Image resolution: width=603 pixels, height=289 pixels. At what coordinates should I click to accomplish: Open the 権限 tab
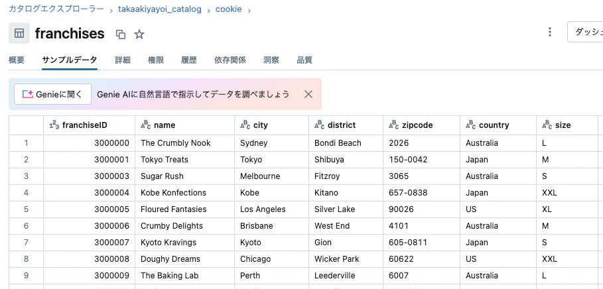point(156,60)
